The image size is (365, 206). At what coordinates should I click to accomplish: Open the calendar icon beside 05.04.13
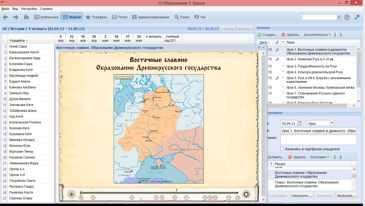click(300, 123)
